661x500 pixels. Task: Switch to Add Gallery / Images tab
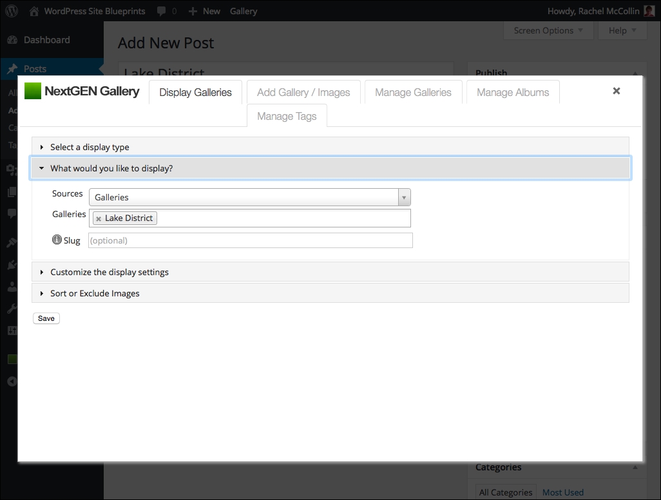click(303, 92)
